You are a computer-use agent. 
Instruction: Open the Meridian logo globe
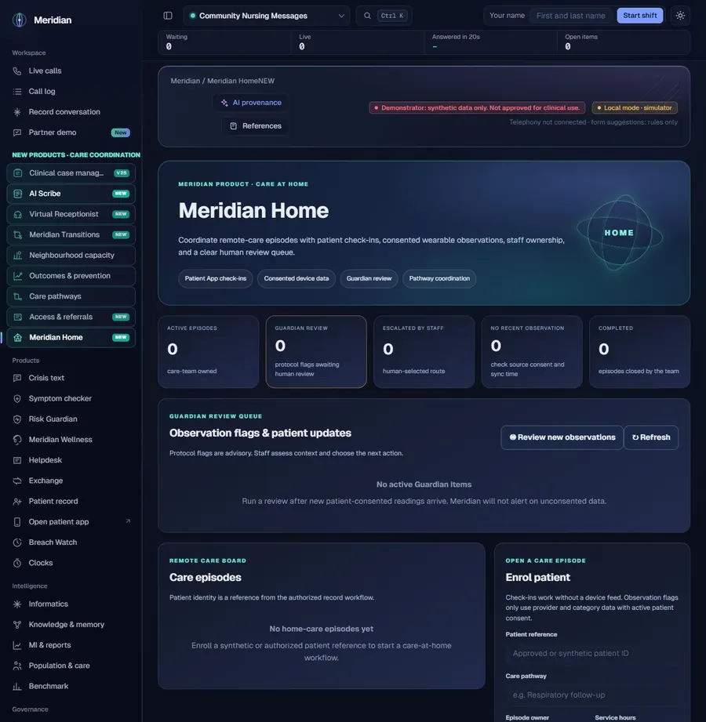(x=20, y=20)
